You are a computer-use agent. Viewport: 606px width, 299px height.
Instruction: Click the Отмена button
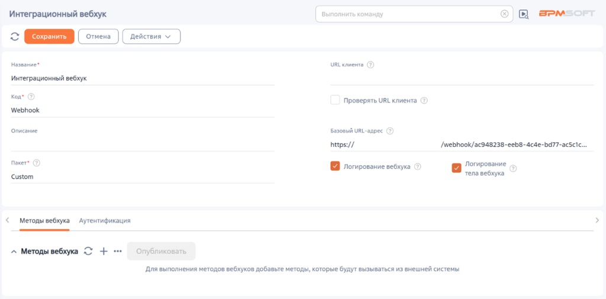(98, 37)
